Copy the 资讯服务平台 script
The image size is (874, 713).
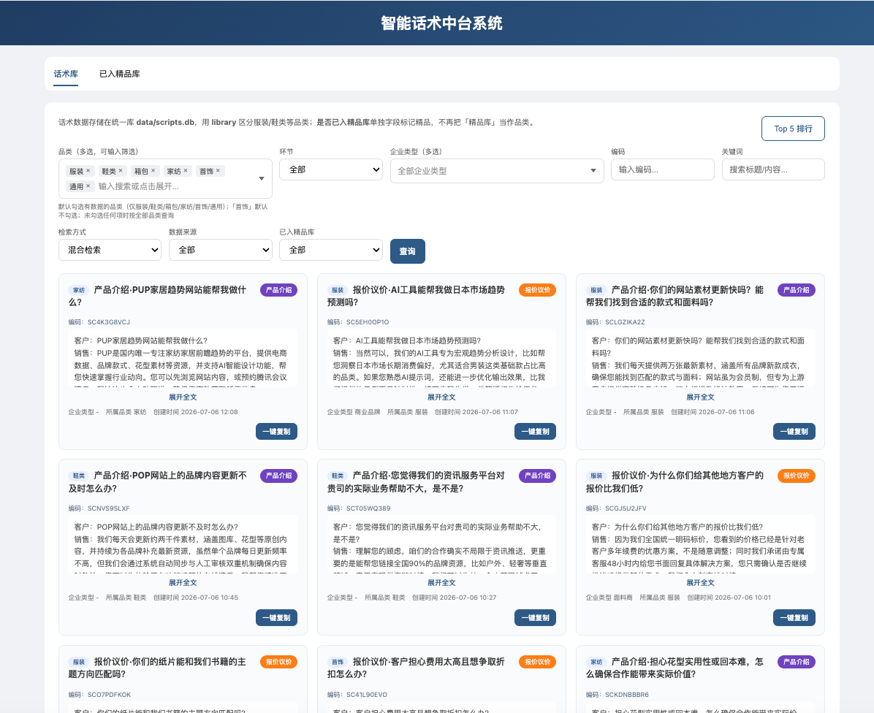535,617
